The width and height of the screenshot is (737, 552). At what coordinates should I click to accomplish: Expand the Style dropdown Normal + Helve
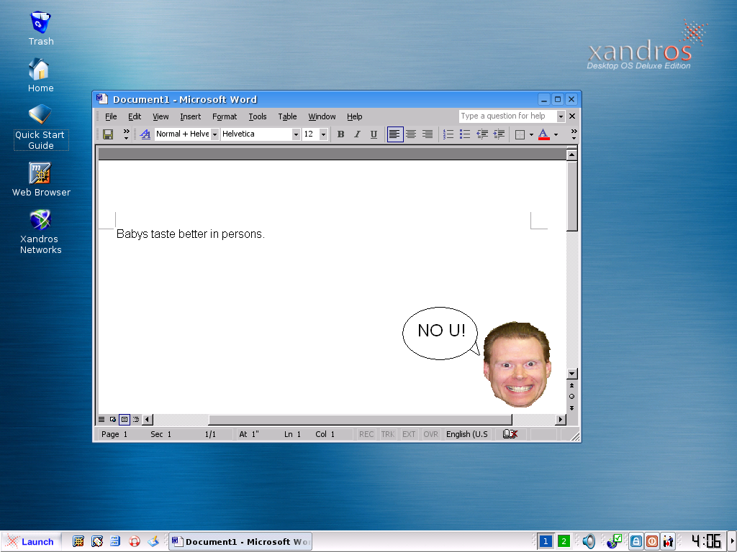(214, 134)
